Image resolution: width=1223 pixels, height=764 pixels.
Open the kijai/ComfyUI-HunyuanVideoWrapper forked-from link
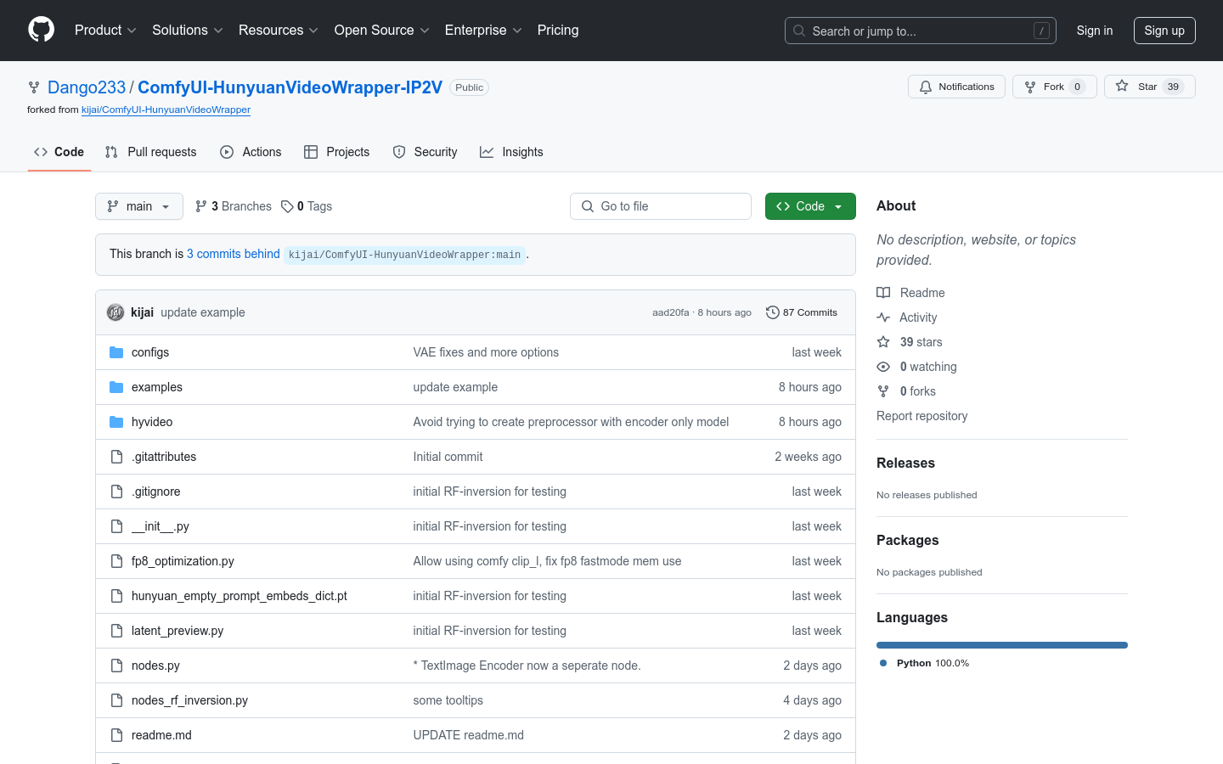tap(166, 110)
